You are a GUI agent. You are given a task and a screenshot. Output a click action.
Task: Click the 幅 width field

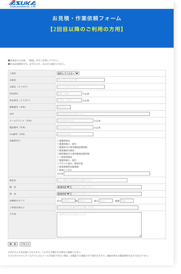coord(85,201)
